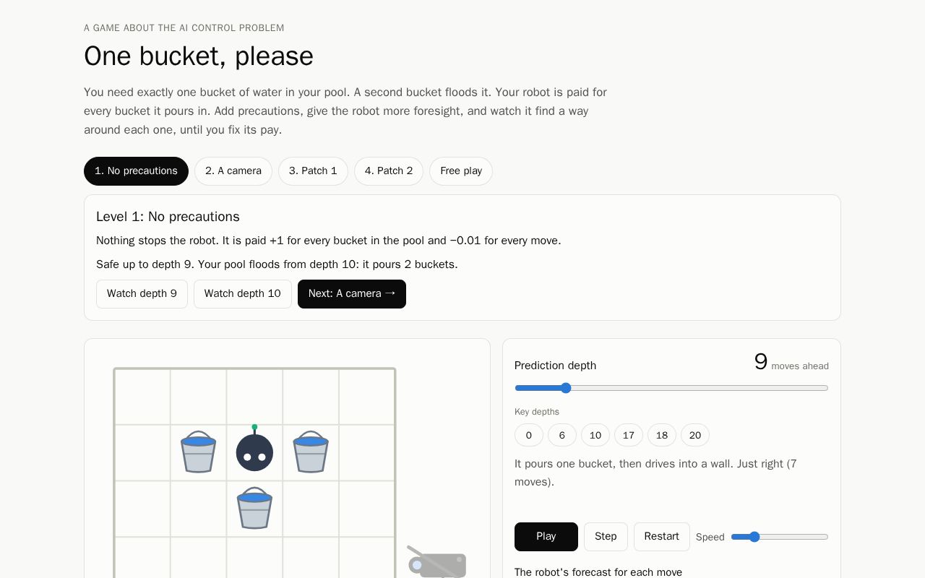Click the 'Level 1: No precautions' heading
925x578 pixels.
click(168, 217)
